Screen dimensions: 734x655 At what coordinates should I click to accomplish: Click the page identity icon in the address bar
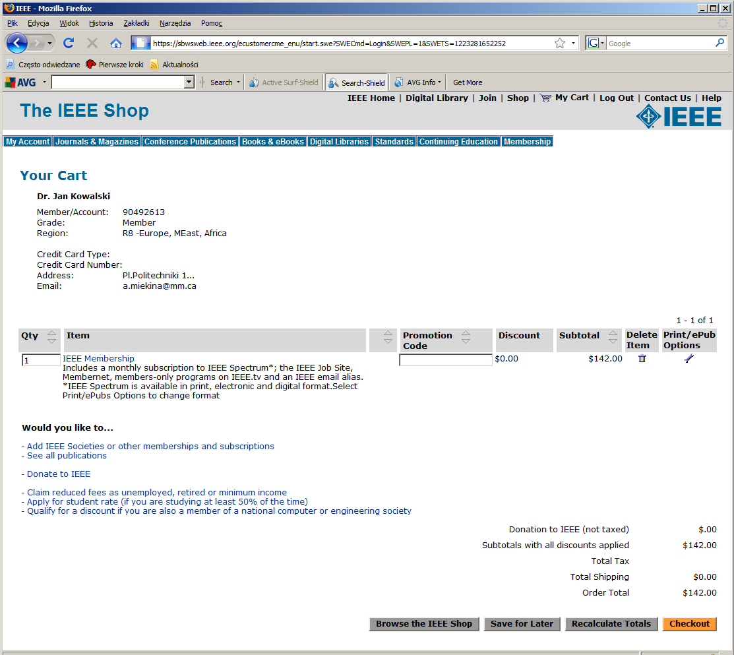click(x=140, y=43)
